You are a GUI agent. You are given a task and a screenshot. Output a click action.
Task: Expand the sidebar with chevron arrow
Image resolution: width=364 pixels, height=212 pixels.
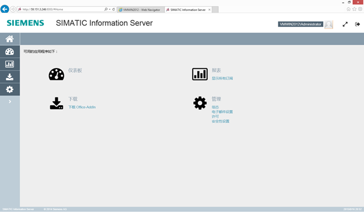pyautogui.click(x=10, y=102)
